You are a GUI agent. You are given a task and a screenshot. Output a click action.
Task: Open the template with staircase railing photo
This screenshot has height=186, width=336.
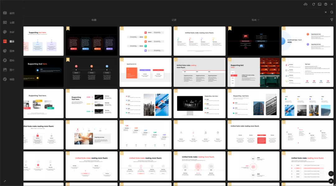(254, 103)
